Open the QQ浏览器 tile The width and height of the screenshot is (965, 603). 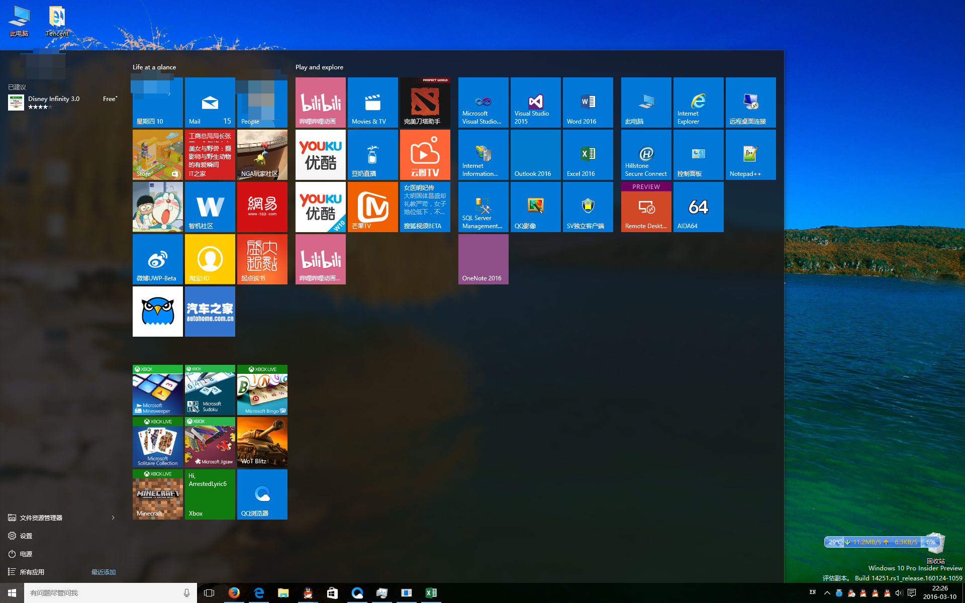coord(262,494)
